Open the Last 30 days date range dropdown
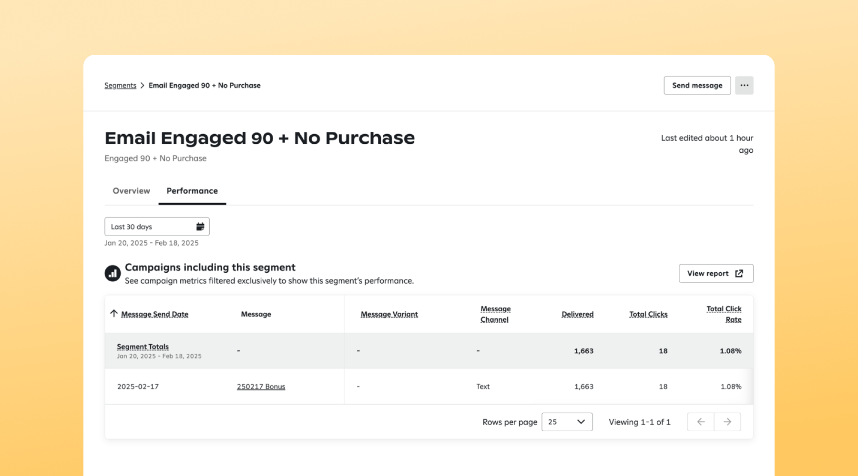This screenshot has width=858, height=476. tap(157, 227)
